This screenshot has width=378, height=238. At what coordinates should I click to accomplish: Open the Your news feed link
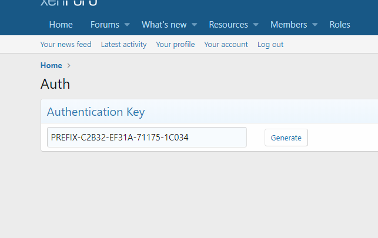66,45
